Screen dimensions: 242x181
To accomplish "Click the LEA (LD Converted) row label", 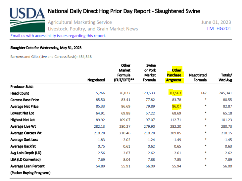I will [x=25, y=159].
